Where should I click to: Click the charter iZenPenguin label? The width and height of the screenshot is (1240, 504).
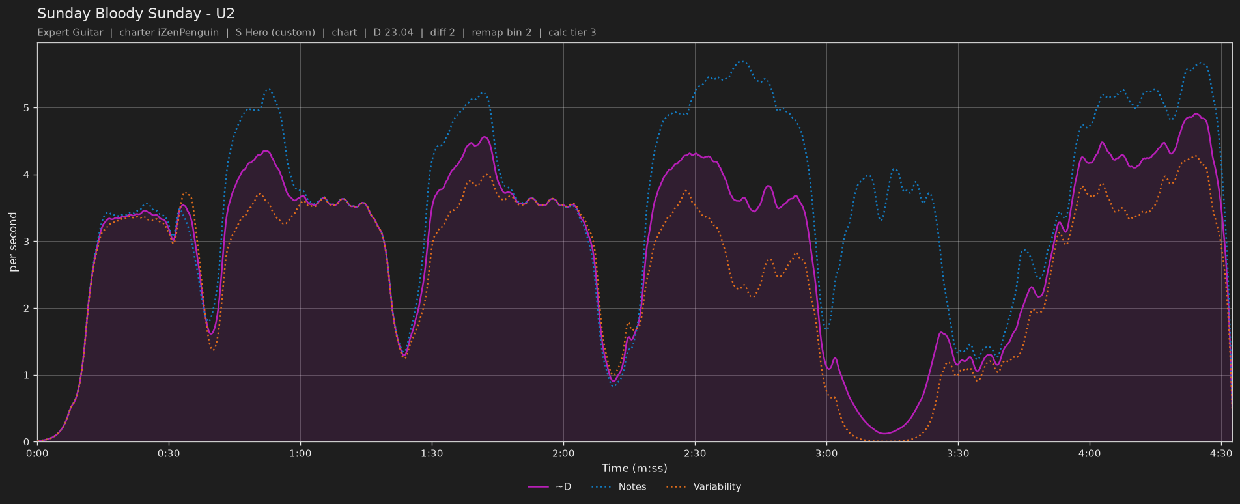click(169, 33)
